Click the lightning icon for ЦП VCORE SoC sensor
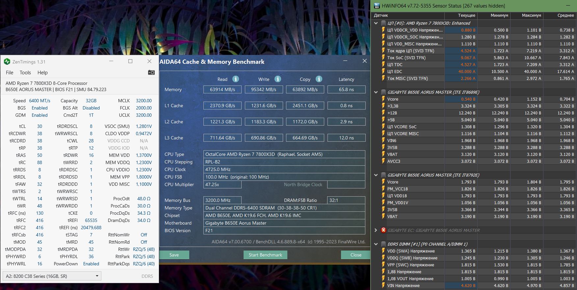 (383, 127)
